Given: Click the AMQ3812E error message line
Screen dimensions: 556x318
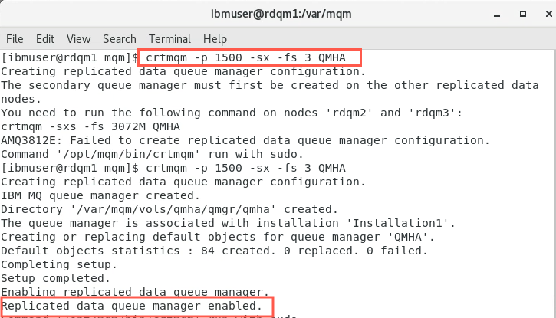Looking at the screenshot, I should [245, 140].
